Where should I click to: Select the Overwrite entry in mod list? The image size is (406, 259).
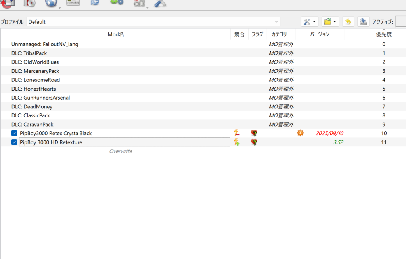point(121,151)
